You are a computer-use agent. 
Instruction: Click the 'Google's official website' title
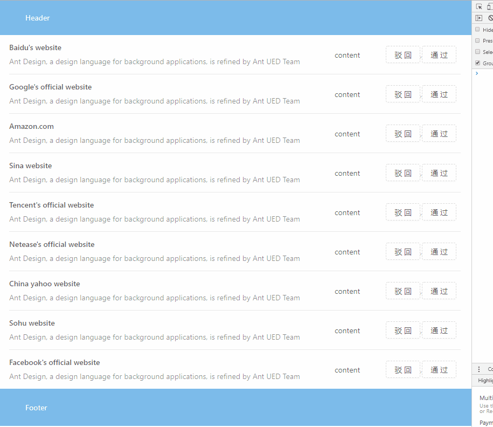pos(50,87)
